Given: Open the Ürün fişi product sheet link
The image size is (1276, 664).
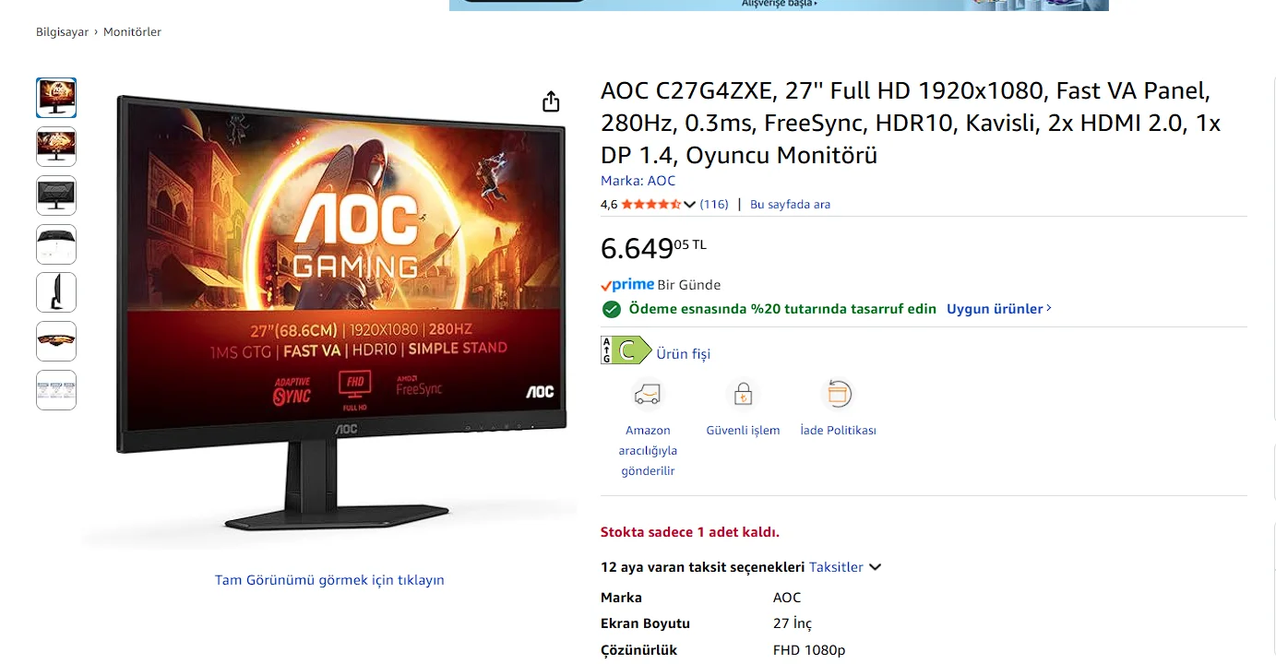Looking at the screenshot, I should pos(683,354).
